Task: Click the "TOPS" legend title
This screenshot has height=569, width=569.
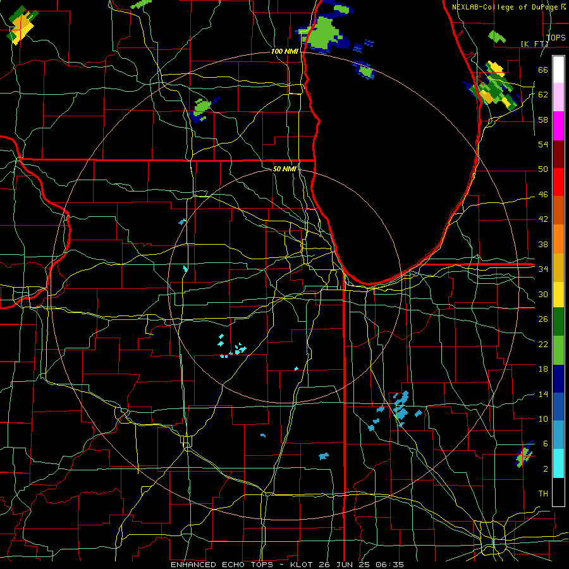Action: tap(556, 37)
